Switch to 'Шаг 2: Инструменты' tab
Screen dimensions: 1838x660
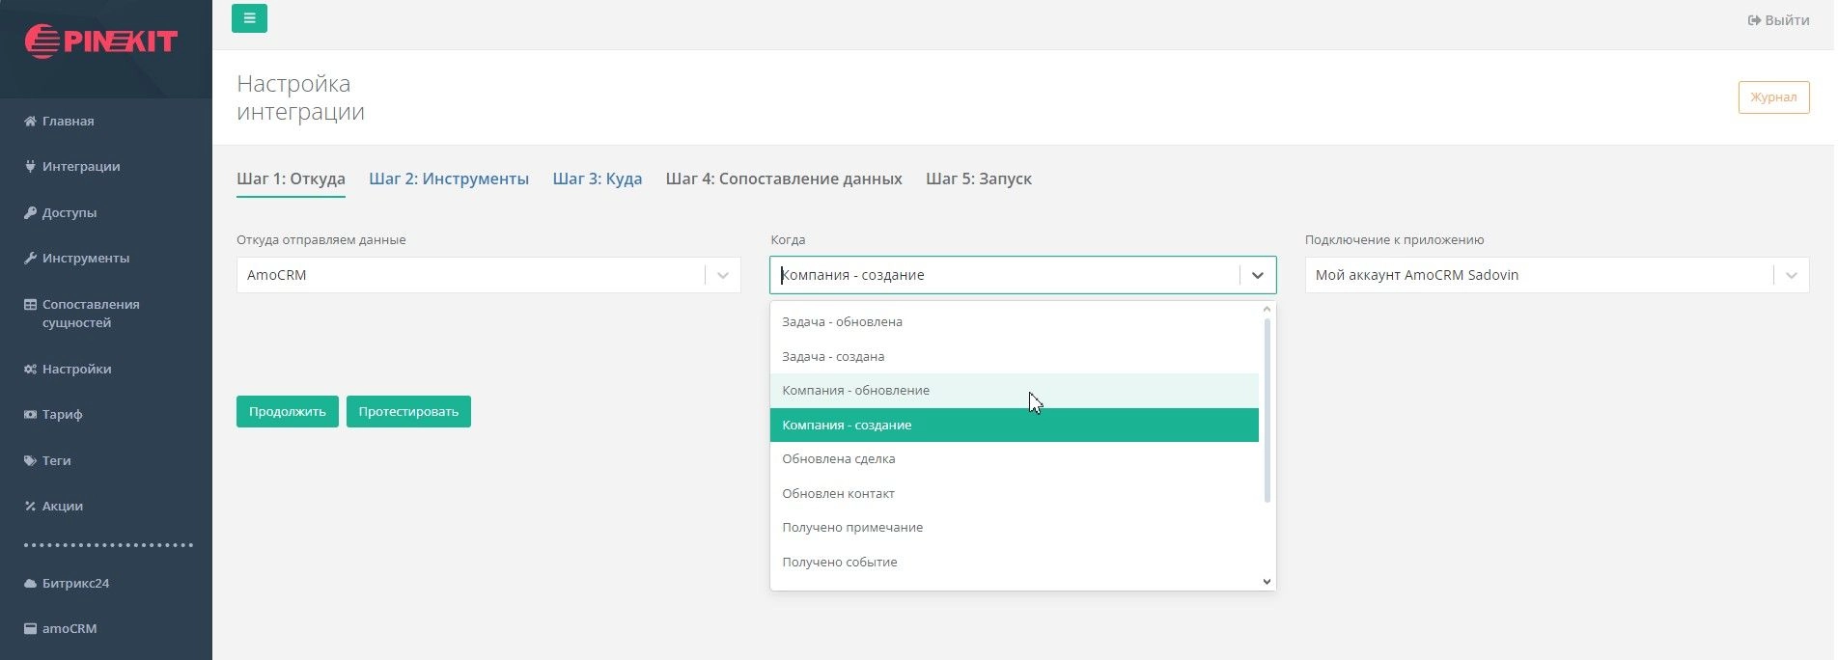(449, 179)
